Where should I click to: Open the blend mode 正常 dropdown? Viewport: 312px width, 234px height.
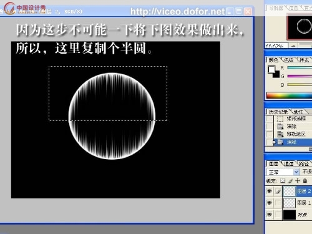click(283, 172)
